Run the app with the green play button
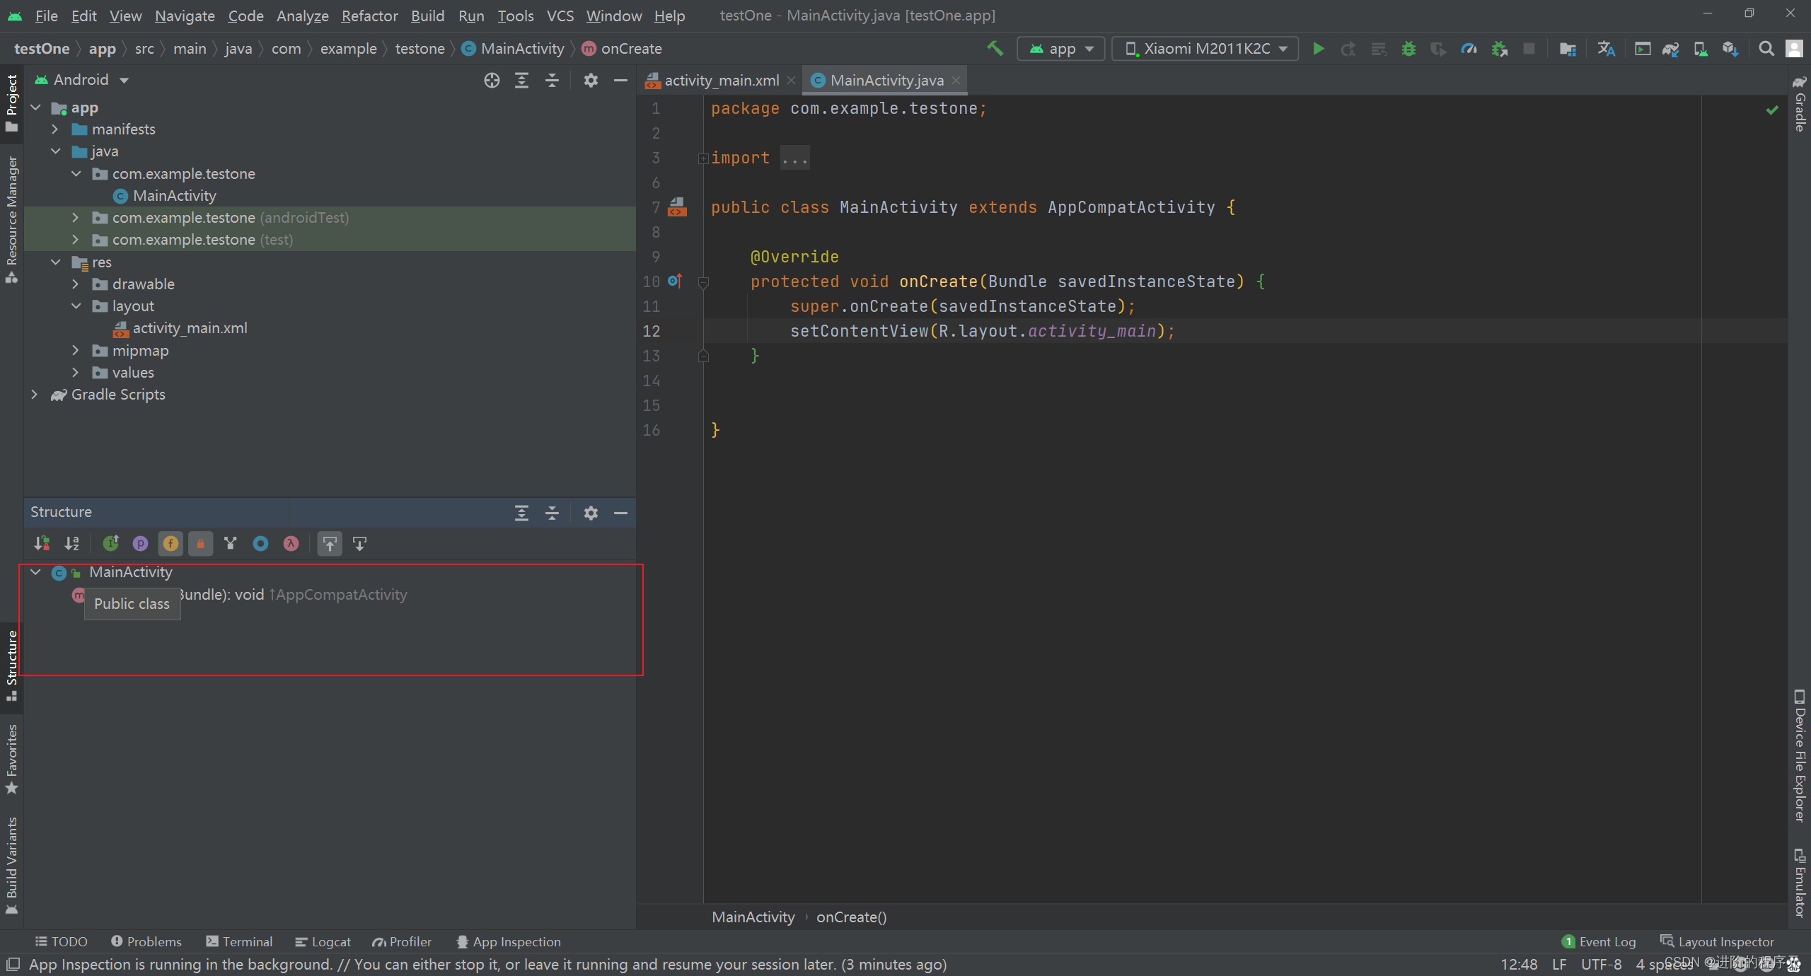Screen dimensions: 1811x976 click(1318, 49)
